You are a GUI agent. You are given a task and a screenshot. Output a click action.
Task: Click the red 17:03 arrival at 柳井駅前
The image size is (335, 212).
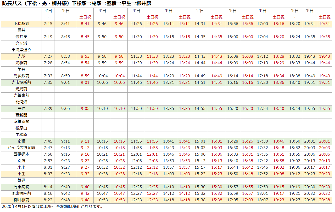248,200
